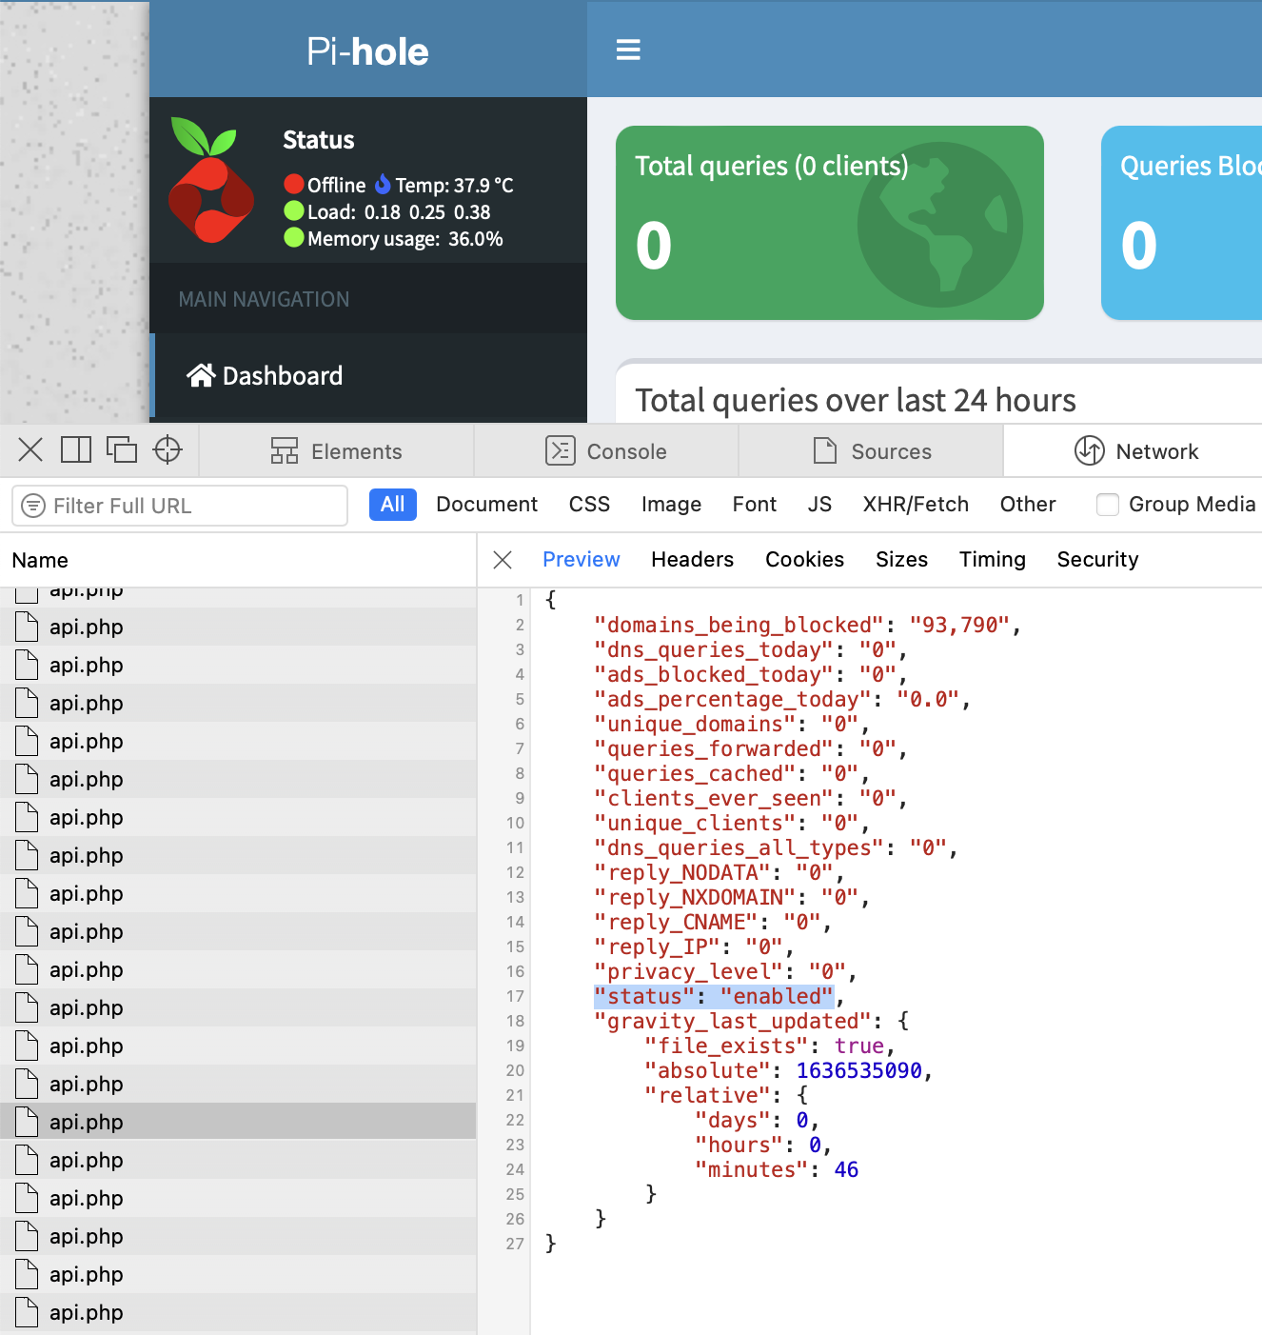Open the Pi-hole hamburger menu
This screenshot has height=1335, width=1262.
(628, 50)
